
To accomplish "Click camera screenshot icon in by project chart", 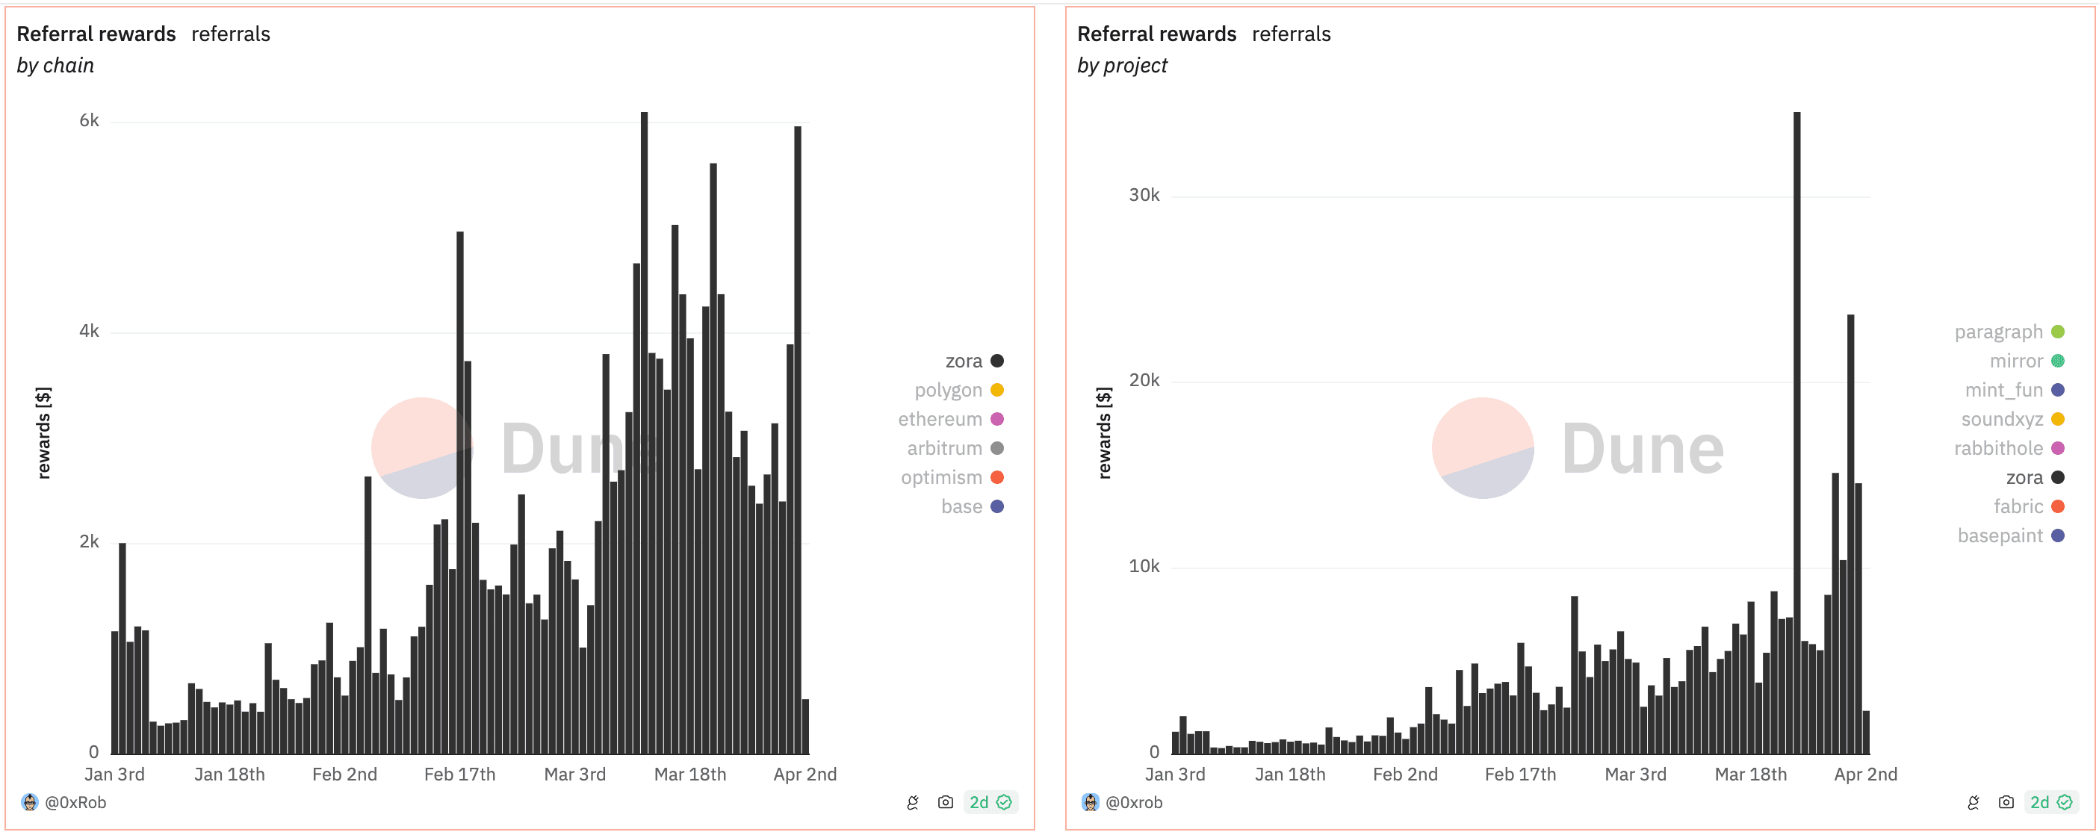I will tap(2006, 803).
